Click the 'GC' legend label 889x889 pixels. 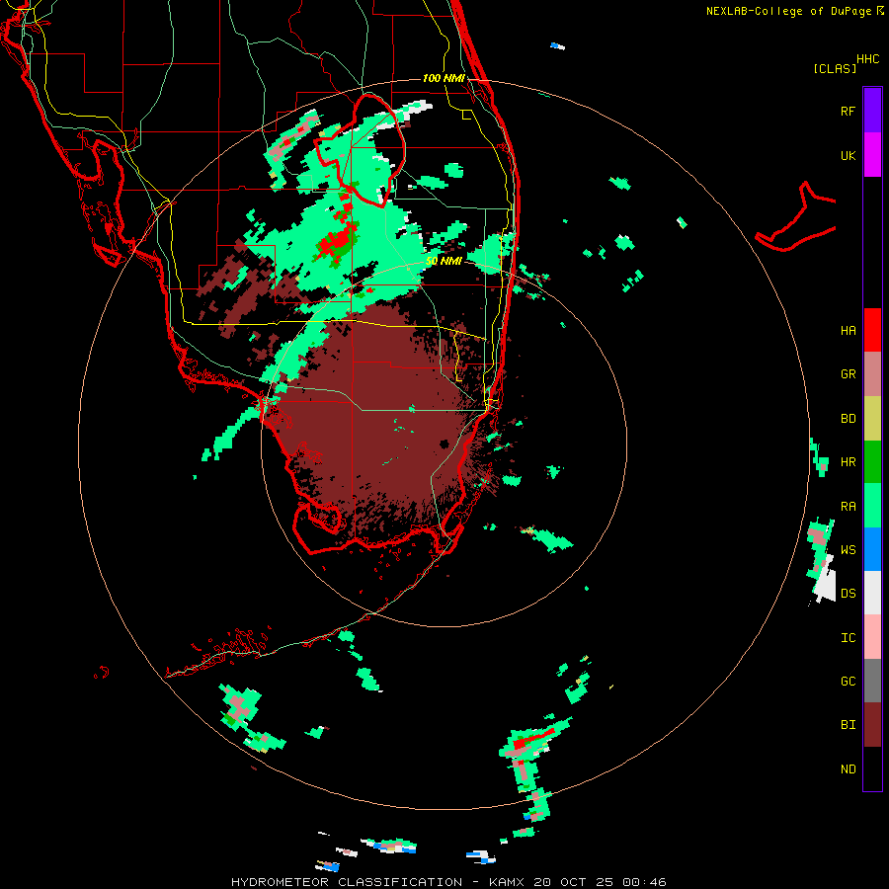tap(848, 682)
